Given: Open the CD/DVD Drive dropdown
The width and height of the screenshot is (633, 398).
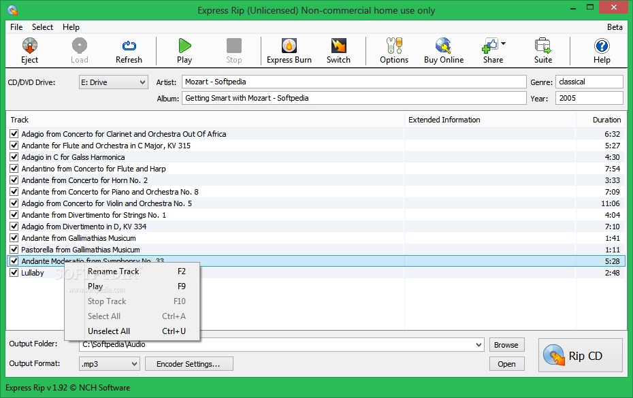Looking at the screenshot, I should point(114,82).
